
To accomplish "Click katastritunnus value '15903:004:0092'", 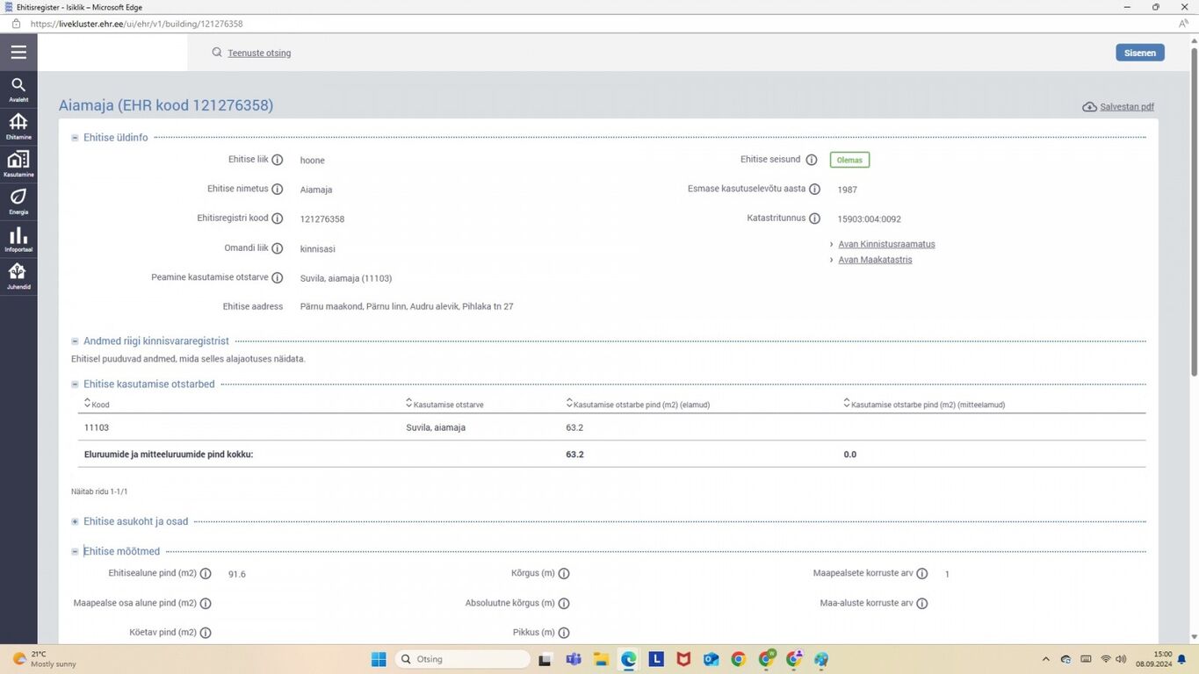I will point(869,219).
